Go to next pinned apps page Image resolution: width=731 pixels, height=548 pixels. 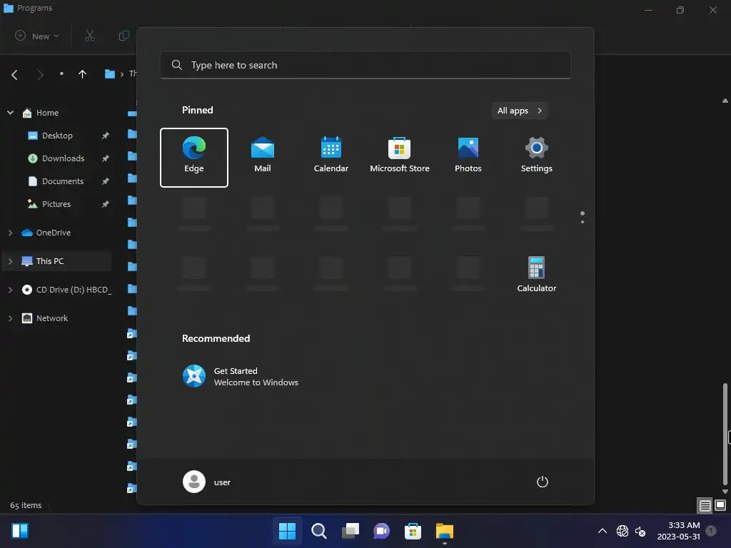click(x=583, y=221)
